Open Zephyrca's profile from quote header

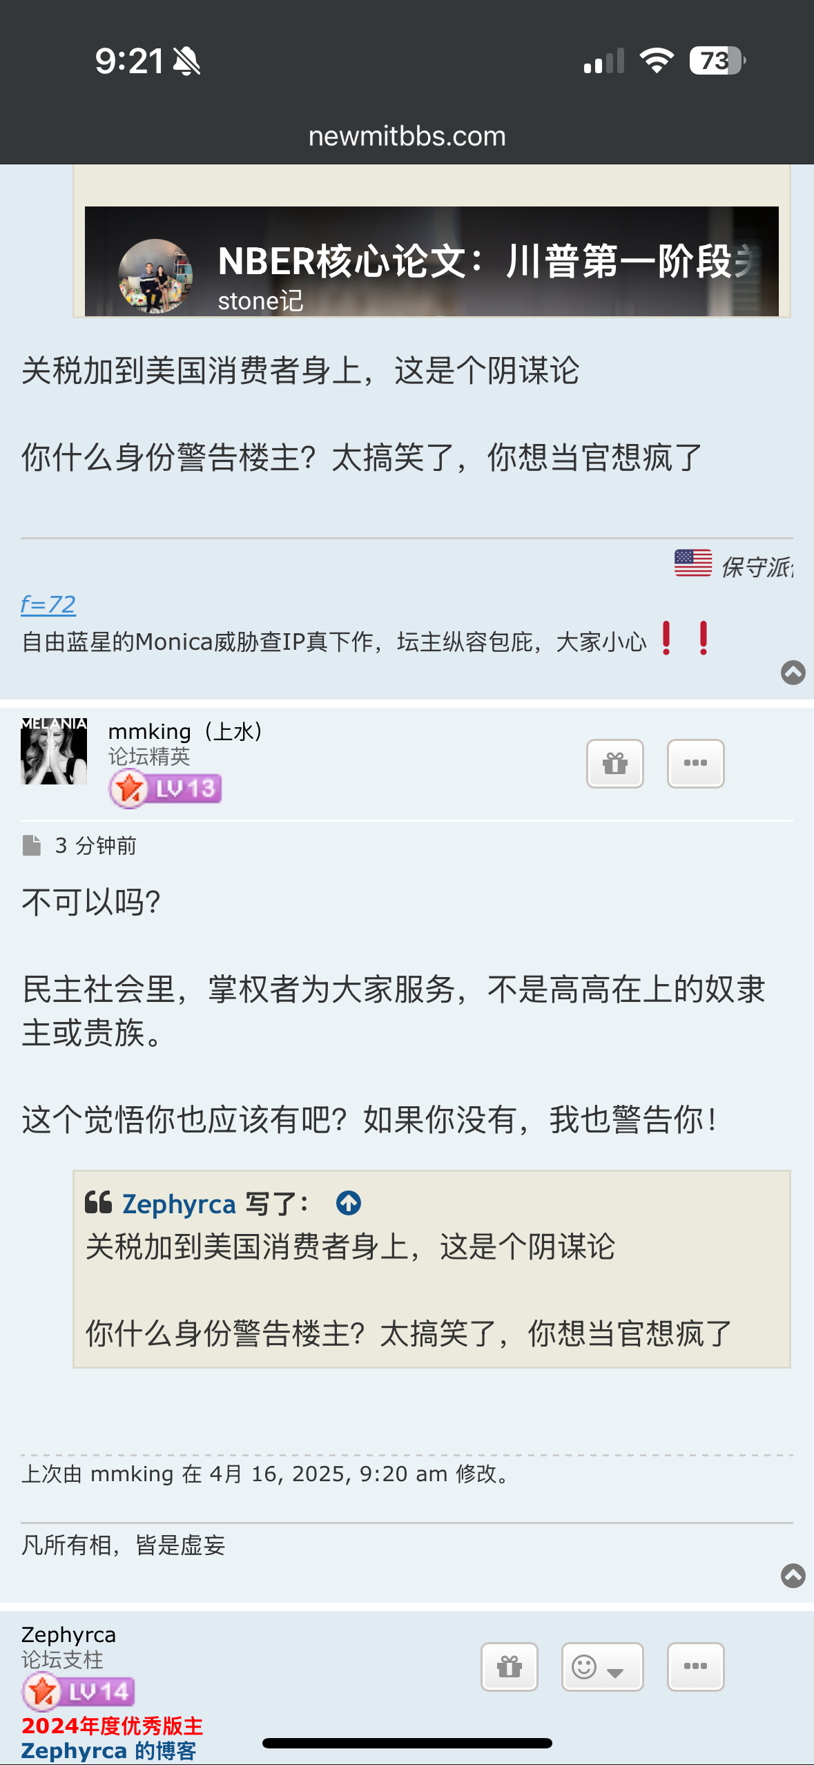point(179,1204)
